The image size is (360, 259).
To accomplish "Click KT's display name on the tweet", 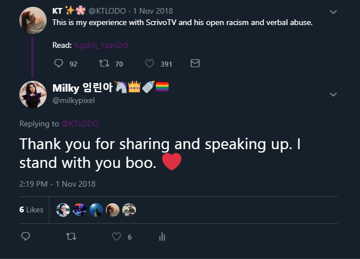I will click(57, 11).
